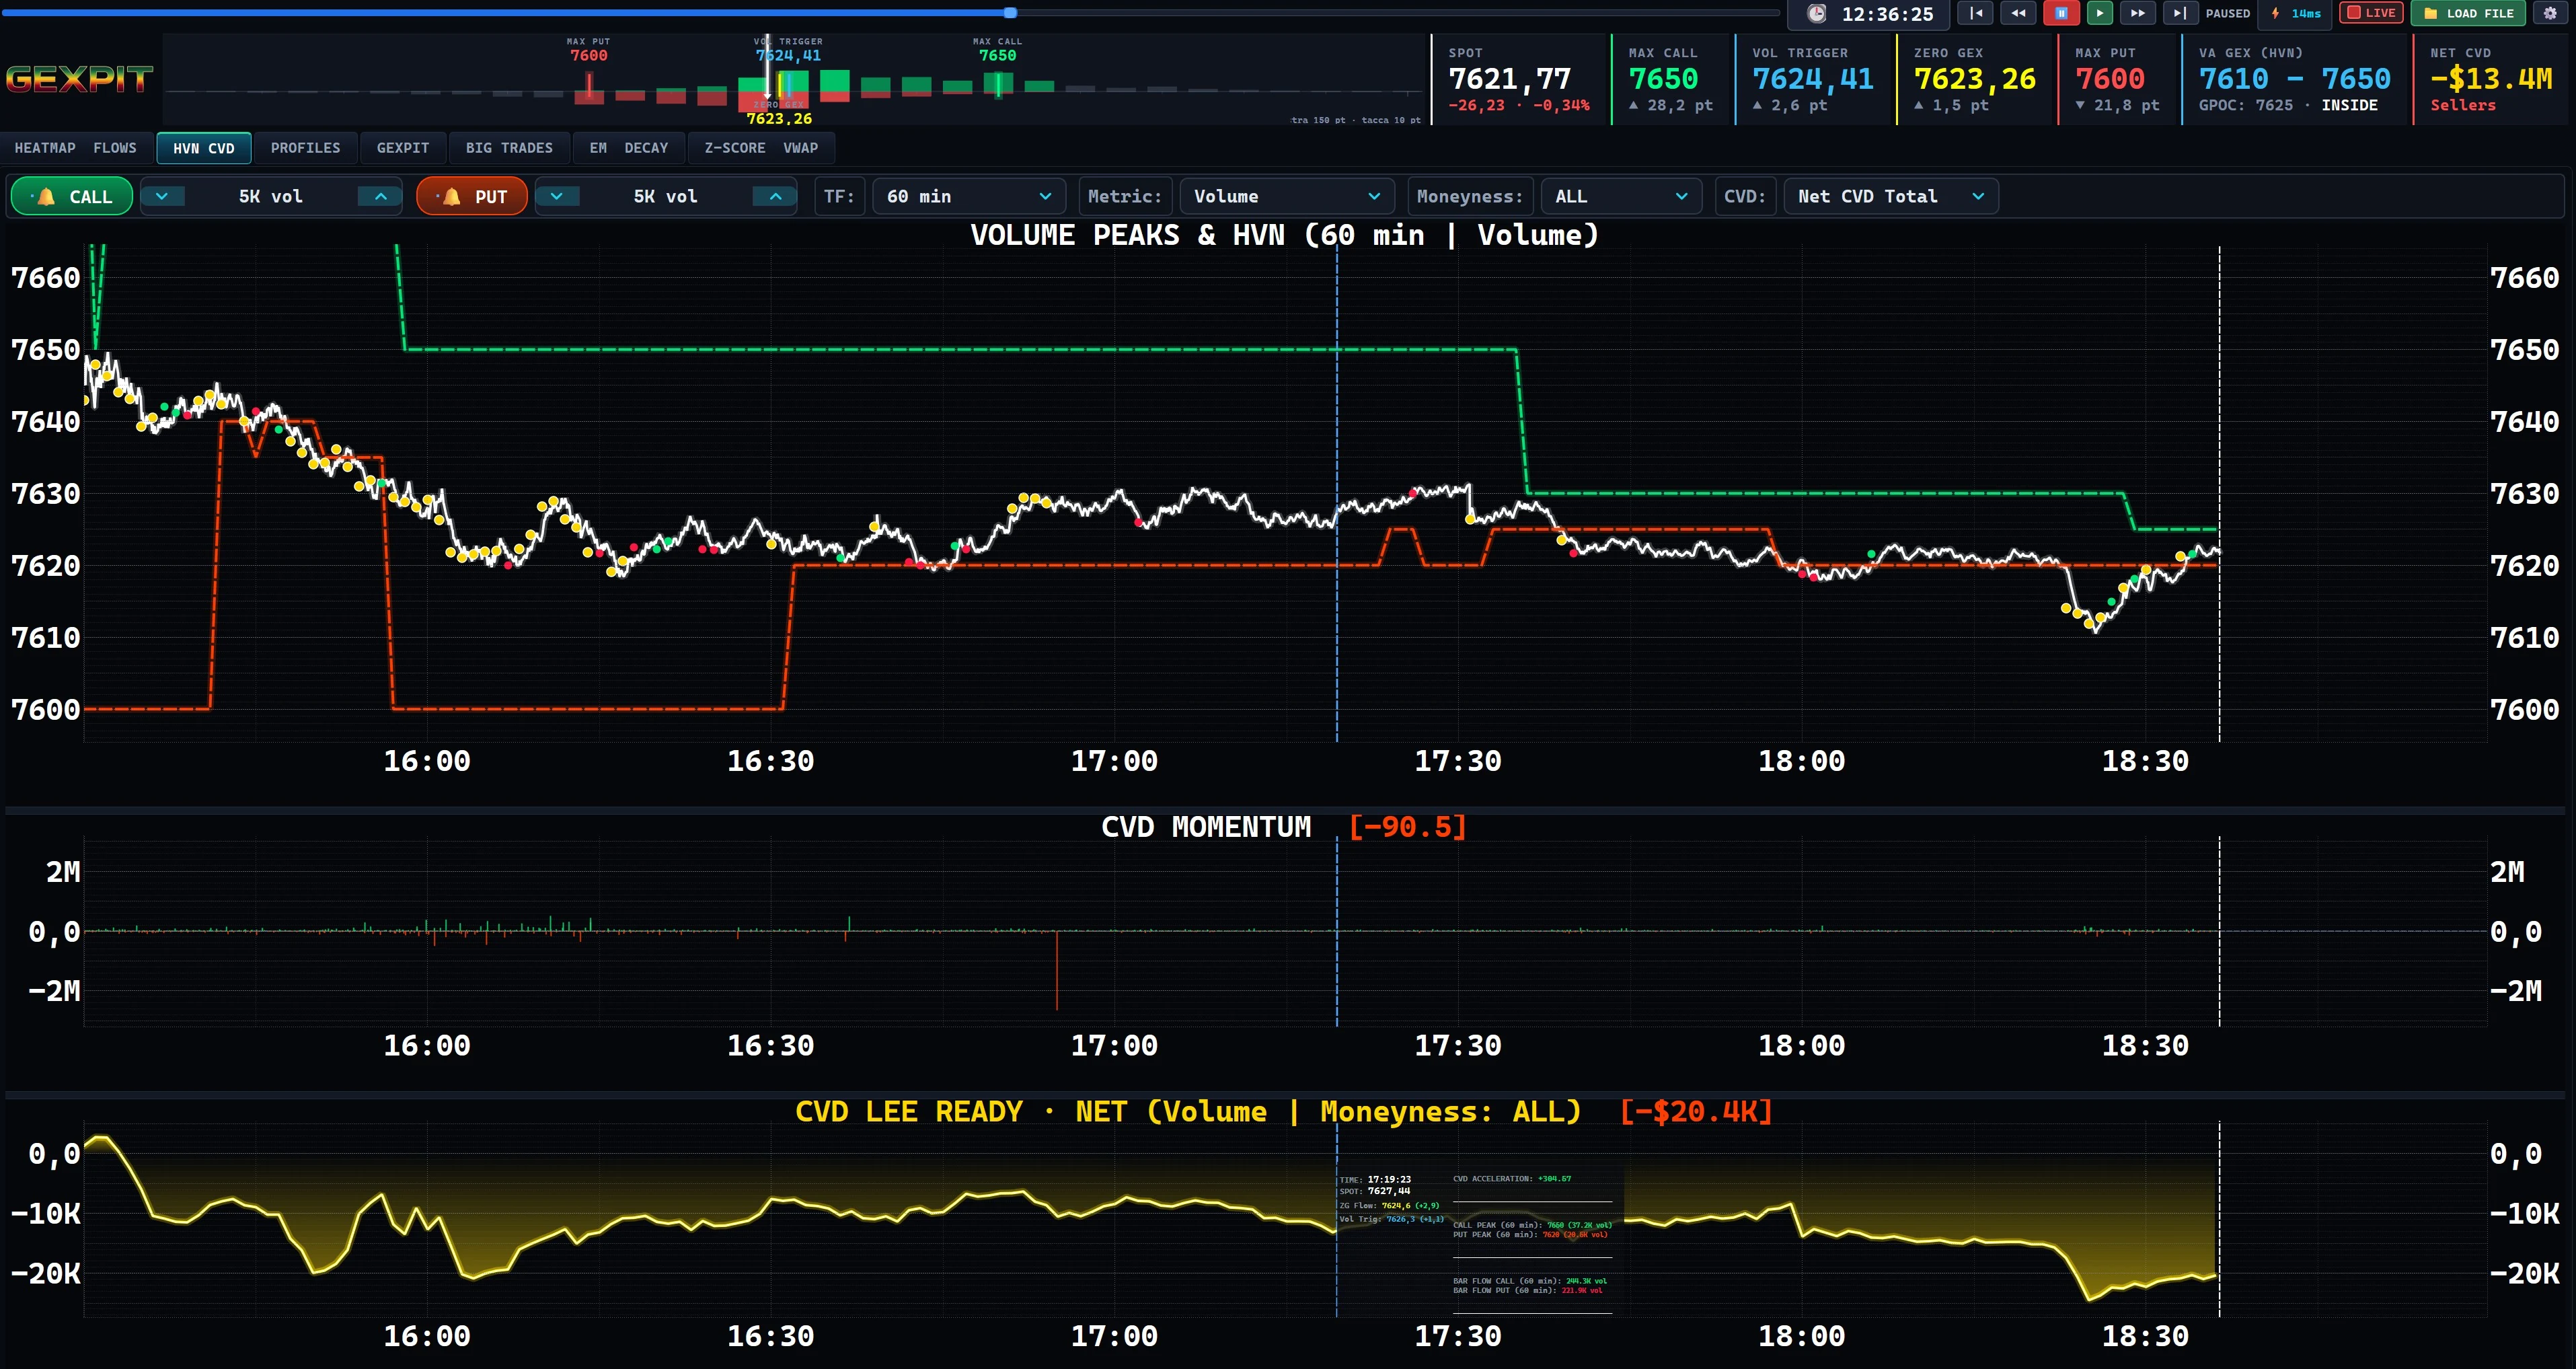Screen dimensions: 2576x1369
Task: Click the [-$20.4K] CVD Lee Ready value
Action: tap(1696, 1112)
